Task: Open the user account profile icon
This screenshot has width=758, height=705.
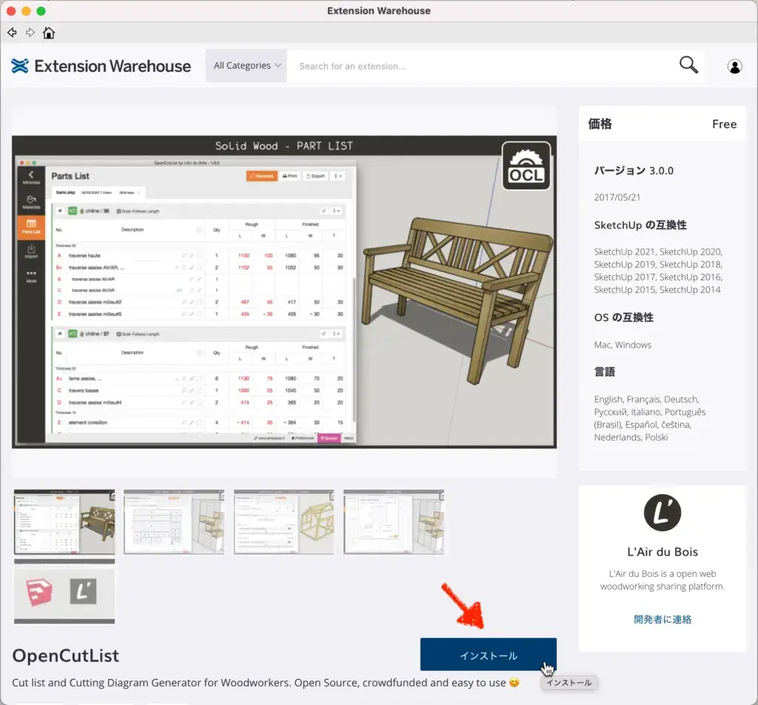Action: [x=735, y=66]
